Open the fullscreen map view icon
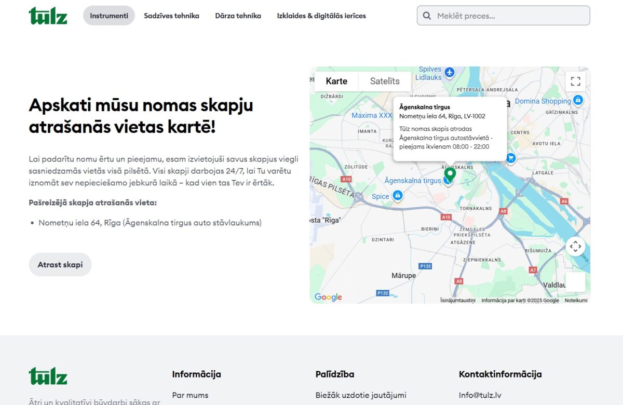This screenshot has height=405, width=623. pos(575,81)
